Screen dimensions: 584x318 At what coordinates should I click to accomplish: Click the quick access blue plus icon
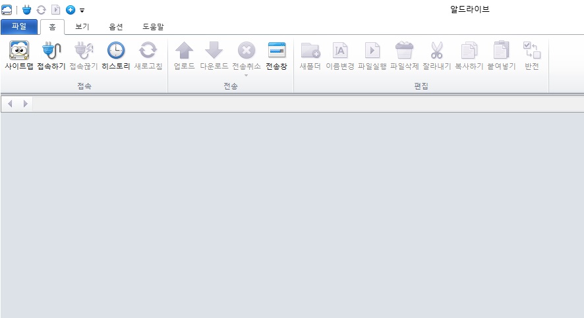pyautogui.click(x=71, y=10)
